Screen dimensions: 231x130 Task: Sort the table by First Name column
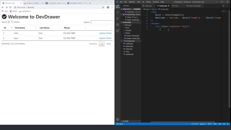click(x=25, y=28)
